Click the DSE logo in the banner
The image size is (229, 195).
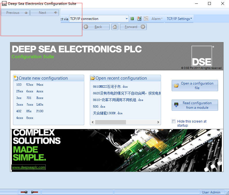click(x=202, y=56)
